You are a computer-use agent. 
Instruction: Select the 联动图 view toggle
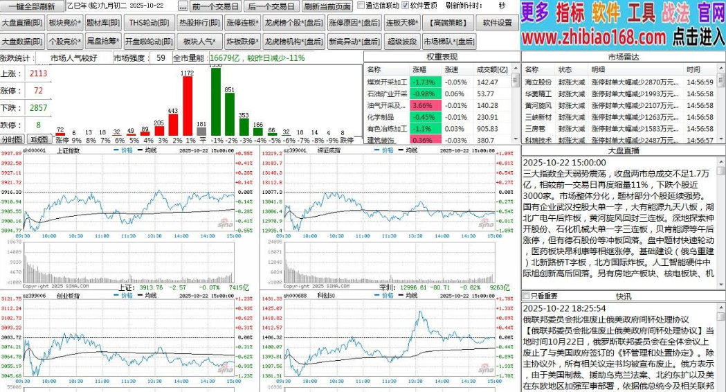pyautogui.click(x=39, y=139)
